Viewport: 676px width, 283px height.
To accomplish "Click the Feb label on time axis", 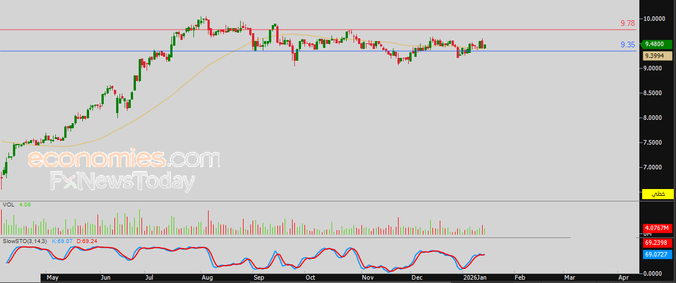I will 520,278.
